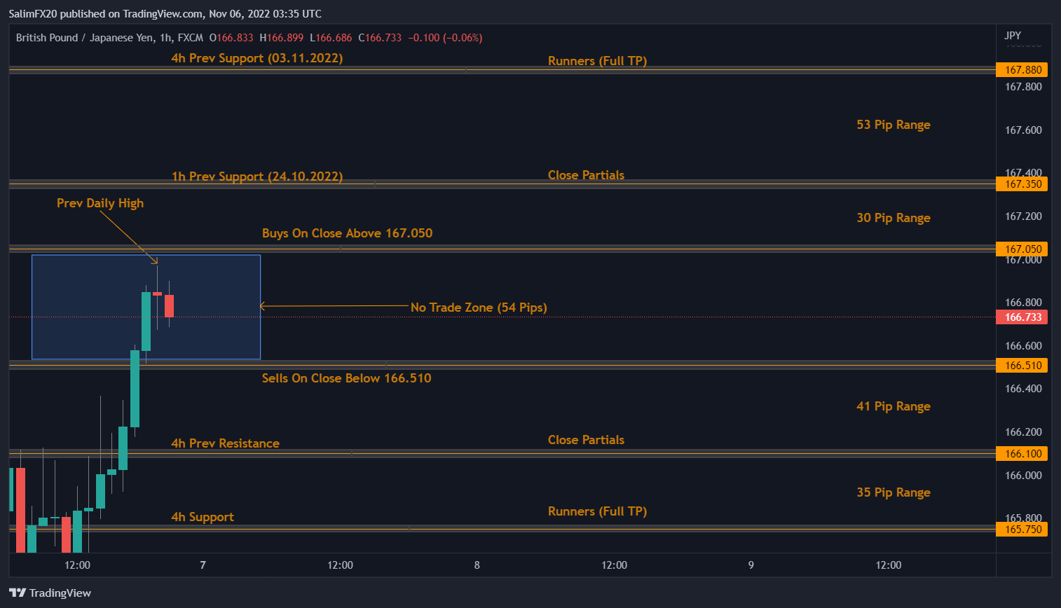
Task: Click the arrowhead pointing at the blue zone
Action: 263,306
